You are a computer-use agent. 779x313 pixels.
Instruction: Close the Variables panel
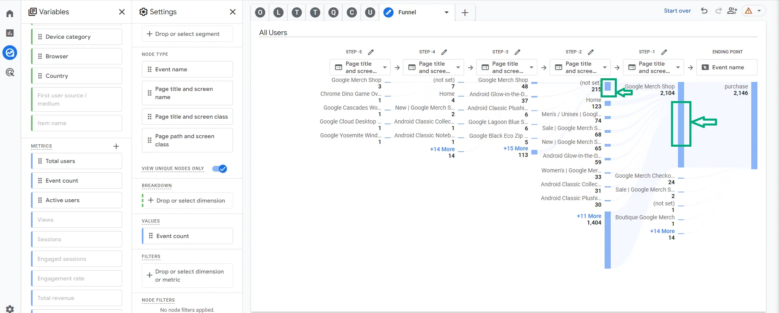[x=122, y=12]
